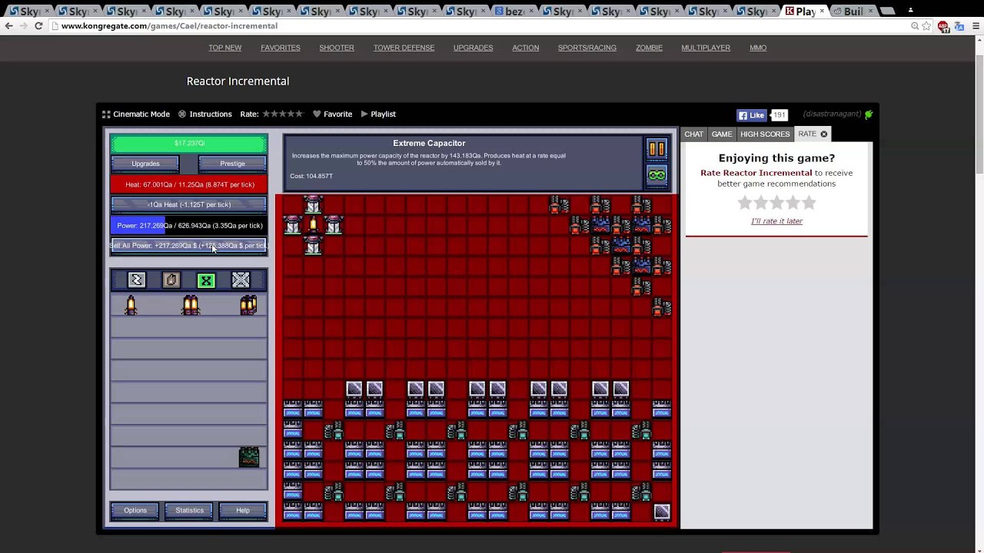
Task: Select the crossed-out fourth parts category icon
Action: click(x=241, y=280)
